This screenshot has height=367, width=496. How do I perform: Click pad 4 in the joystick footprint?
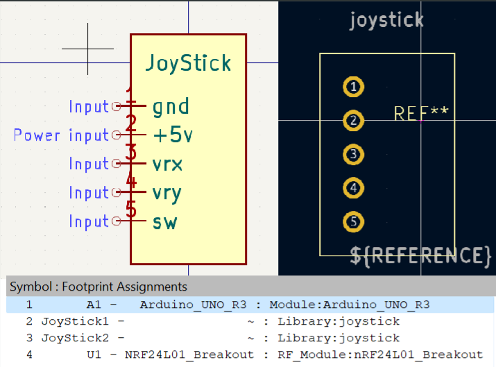(x=353, y=188)
